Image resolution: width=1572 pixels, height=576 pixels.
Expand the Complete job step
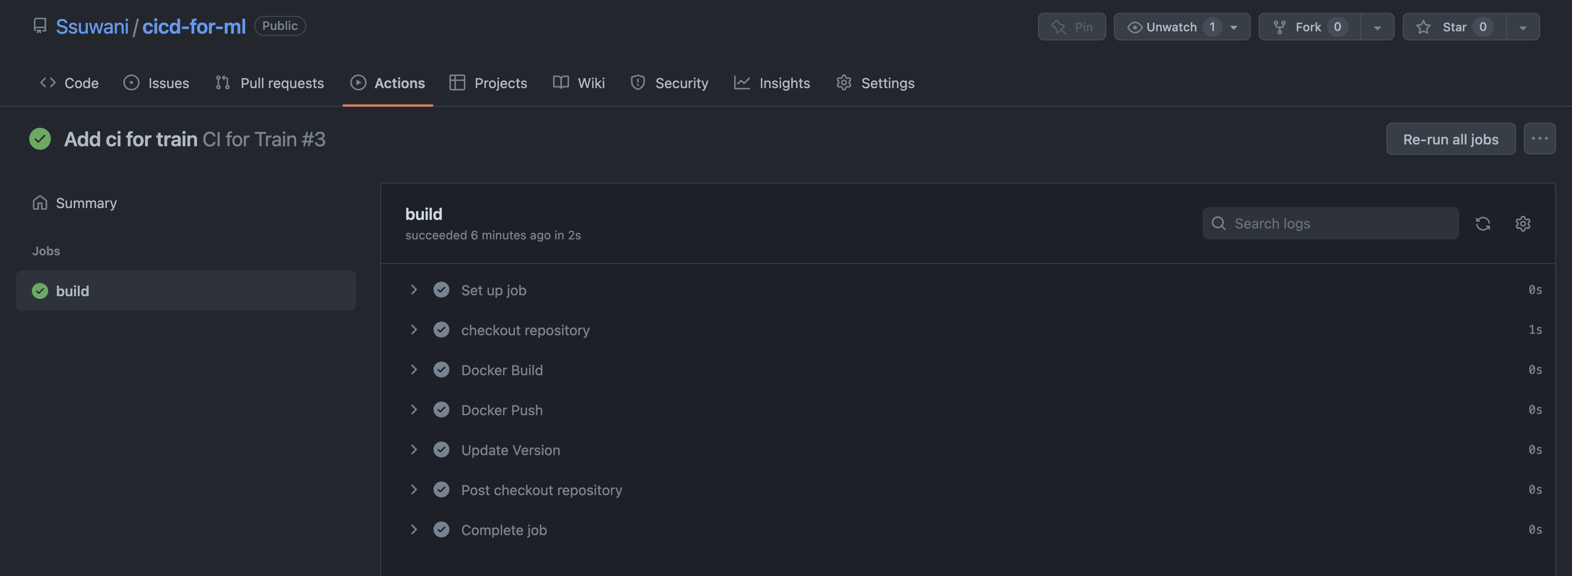414,530
